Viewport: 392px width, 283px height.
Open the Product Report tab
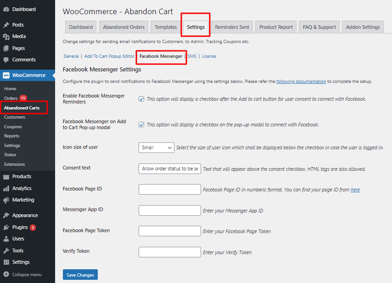pyautogui.click(x=276, y=27)
